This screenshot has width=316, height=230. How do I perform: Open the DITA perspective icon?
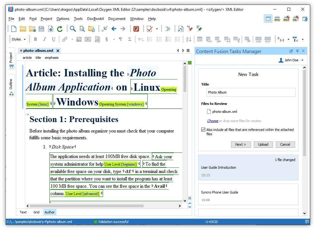[x=277, y=19]
